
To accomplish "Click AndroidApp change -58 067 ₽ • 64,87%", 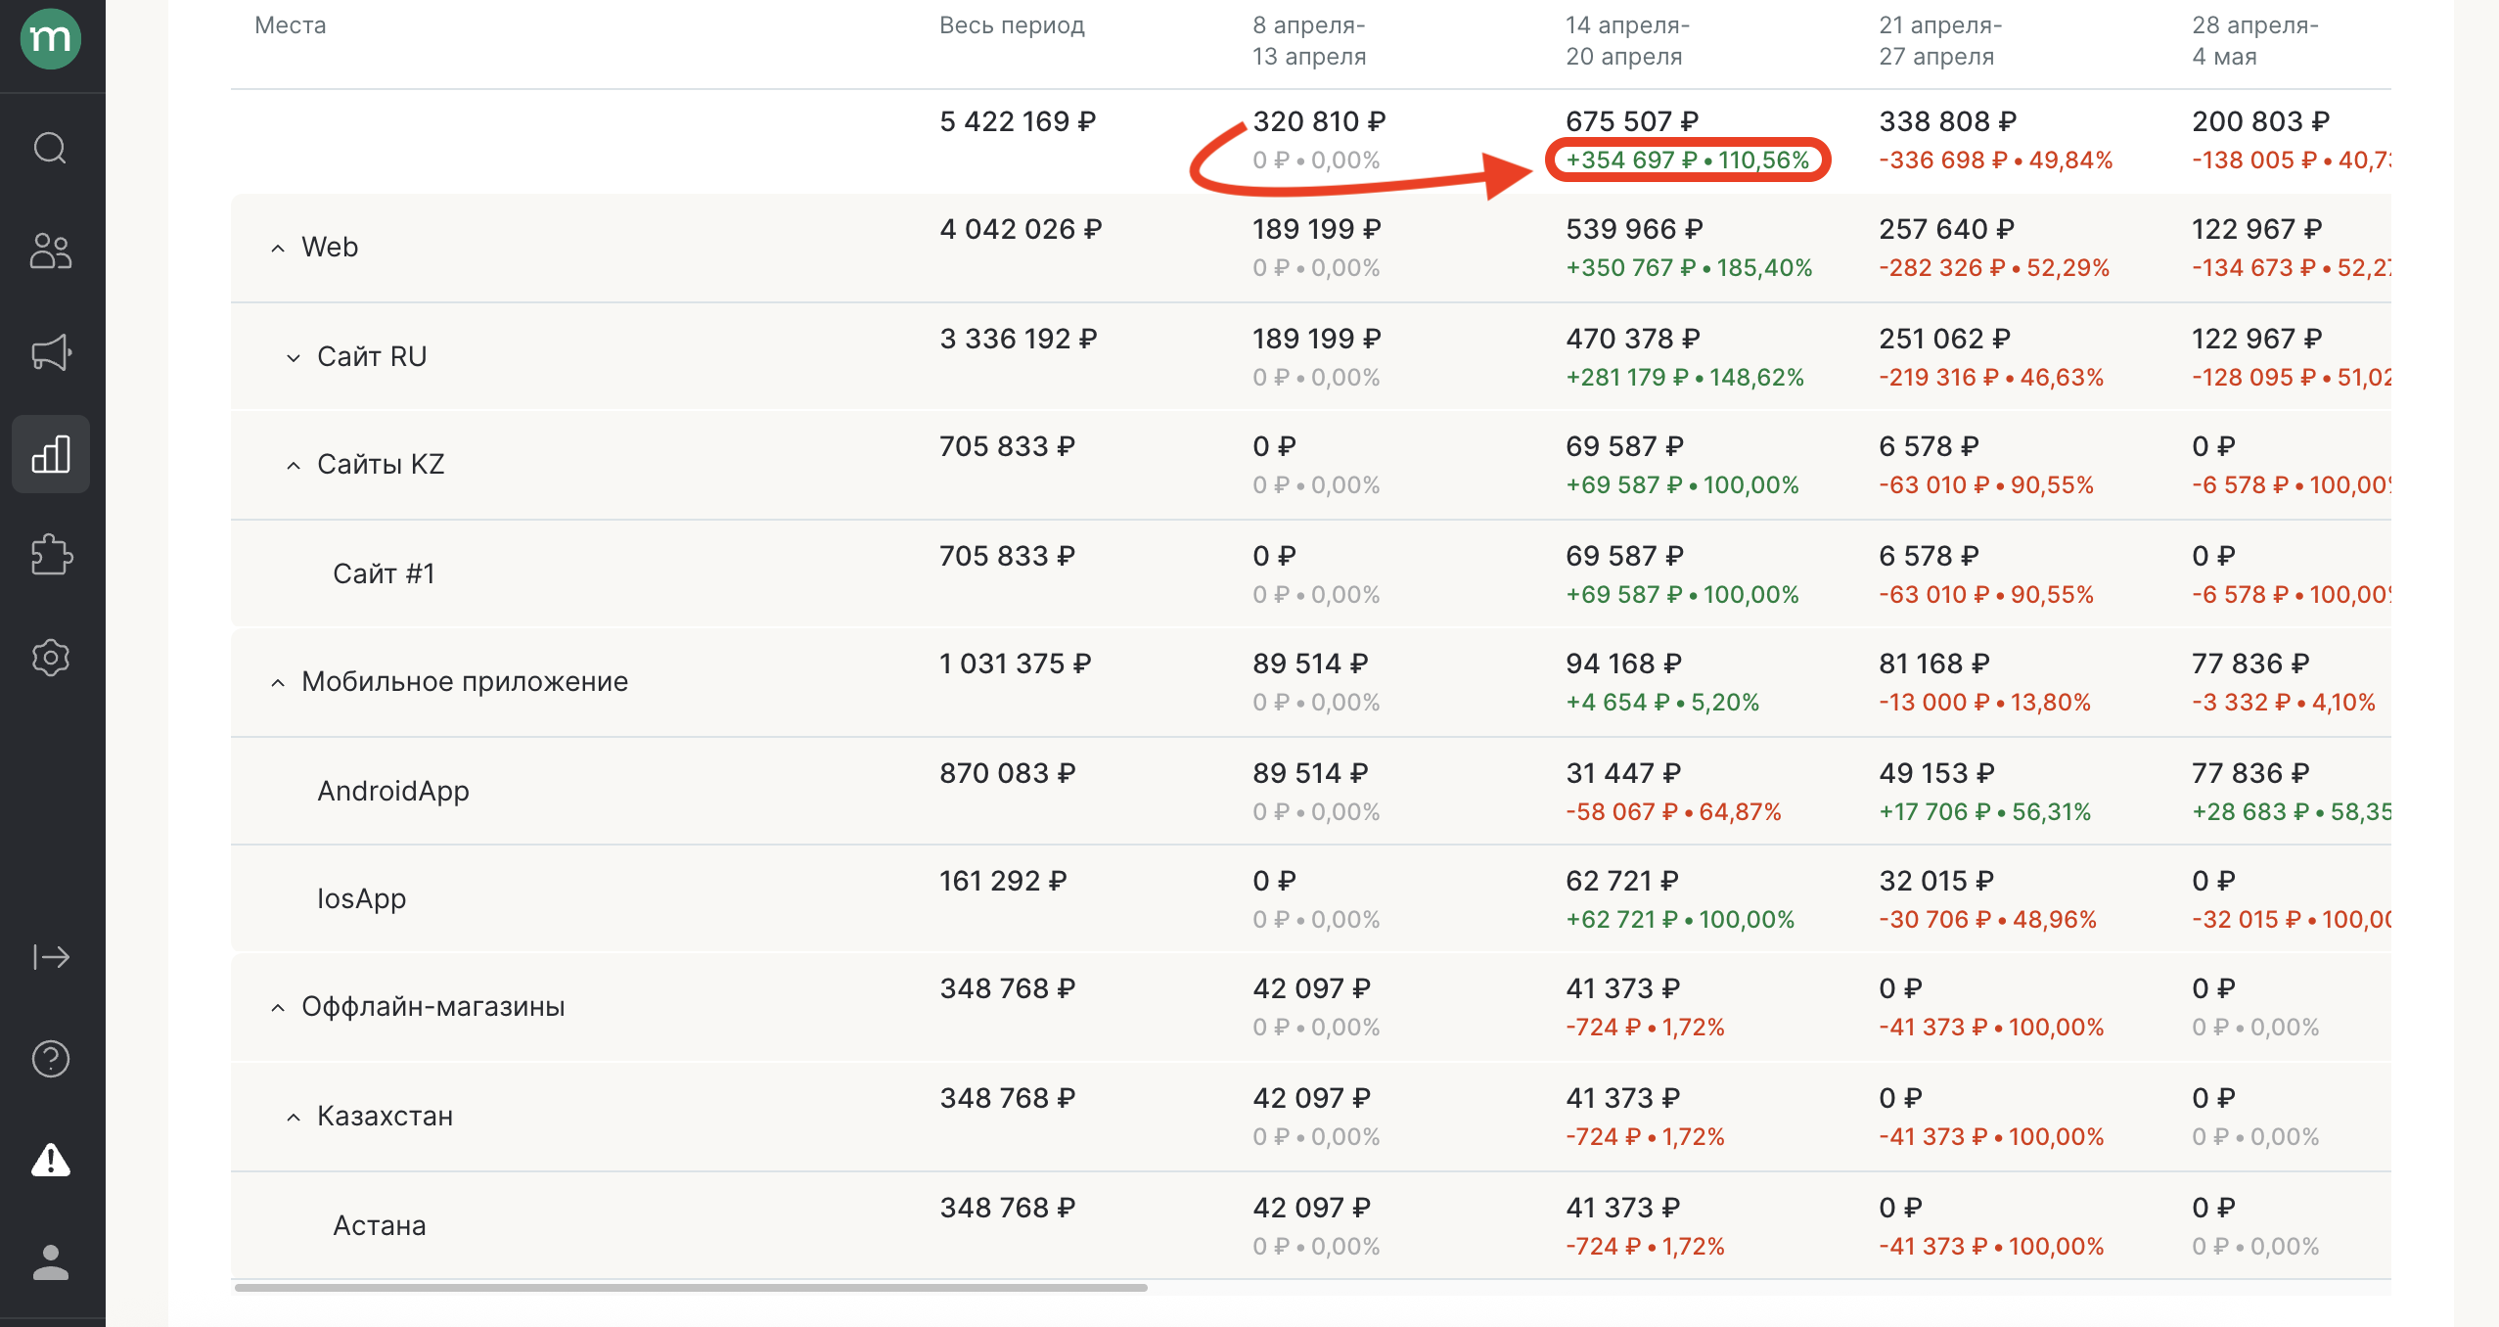I will 1673,812.
